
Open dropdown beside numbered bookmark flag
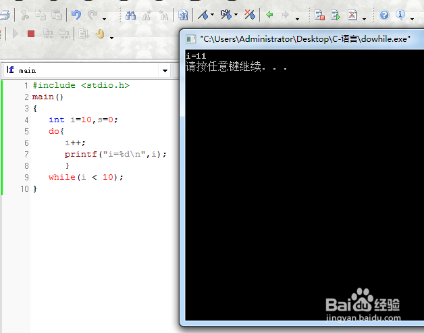(x=236, y=15)
